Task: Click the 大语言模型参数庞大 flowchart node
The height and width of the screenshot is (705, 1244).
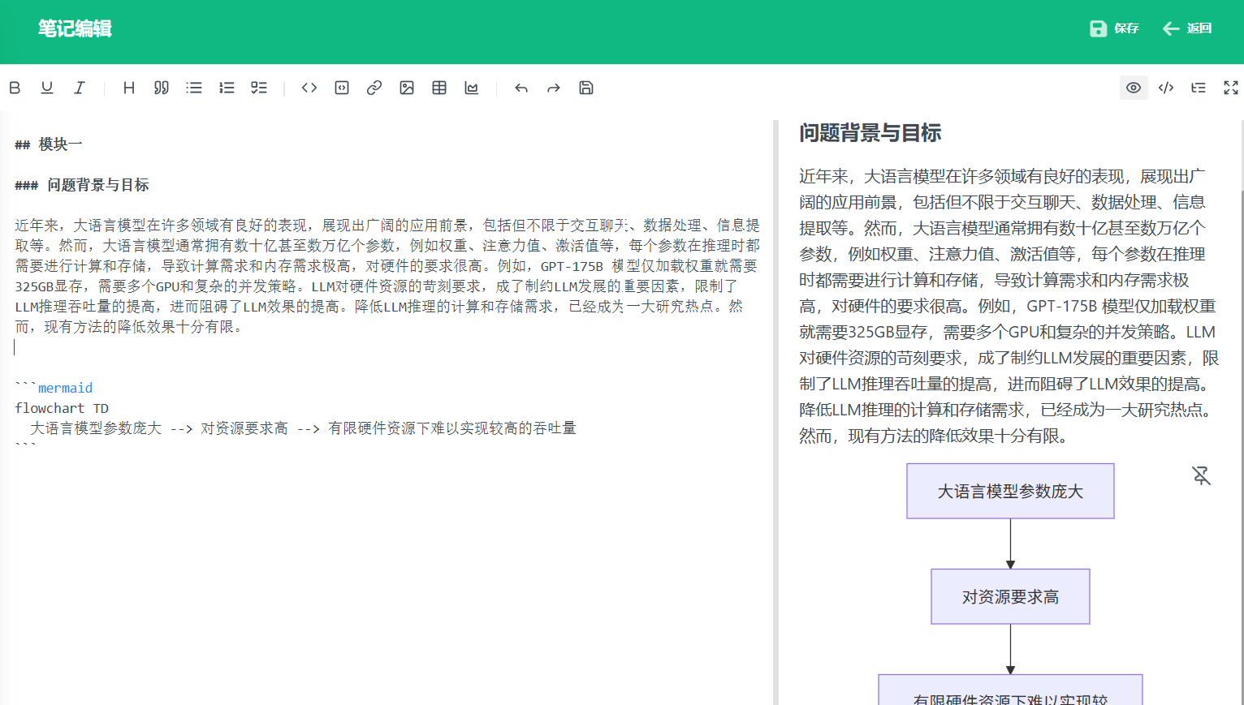Action: click(x=1010, y=491)
